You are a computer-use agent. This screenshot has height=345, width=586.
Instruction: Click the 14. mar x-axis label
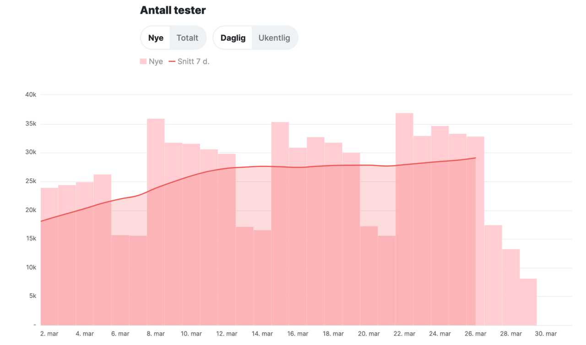coord(262,334)
